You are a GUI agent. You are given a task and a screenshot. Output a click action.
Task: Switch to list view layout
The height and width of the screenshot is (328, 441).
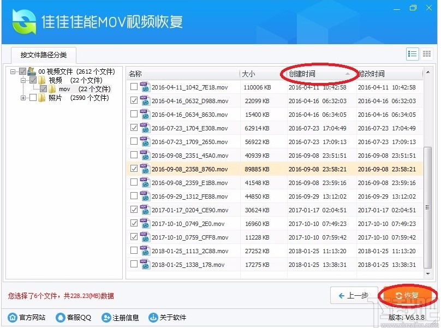tap(414, 53)
